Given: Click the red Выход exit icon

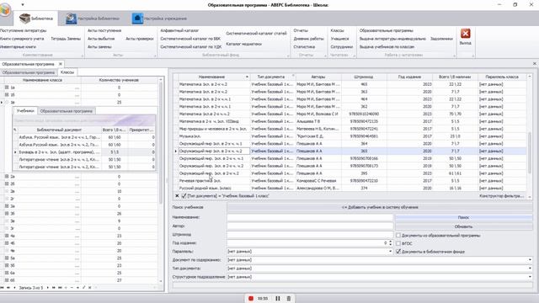Looking at the screenshot, I should pos(465,34).
